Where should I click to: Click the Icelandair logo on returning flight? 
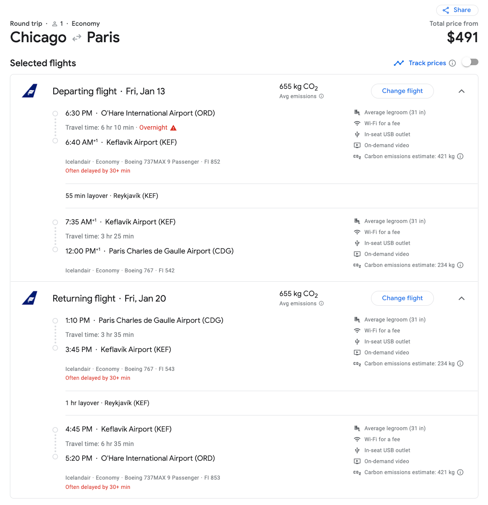(30, 298)
